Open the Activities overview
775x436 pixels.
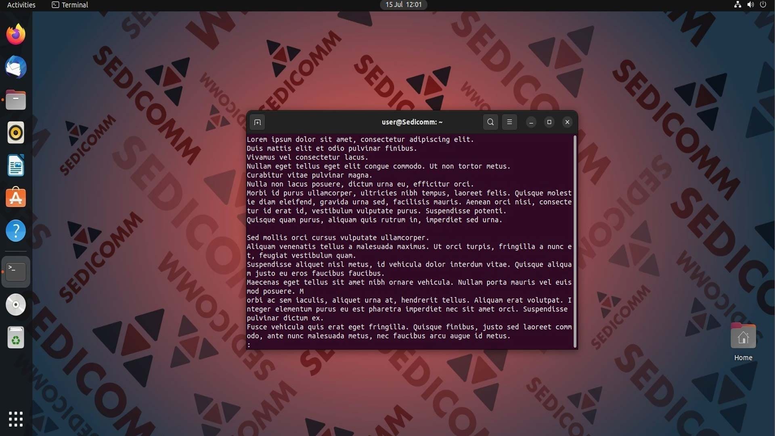21,5
